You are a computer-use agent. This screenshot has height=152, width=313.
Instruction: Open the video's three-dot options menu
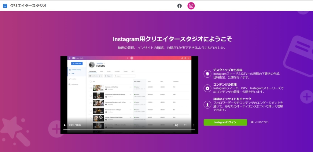coord(193,125)
